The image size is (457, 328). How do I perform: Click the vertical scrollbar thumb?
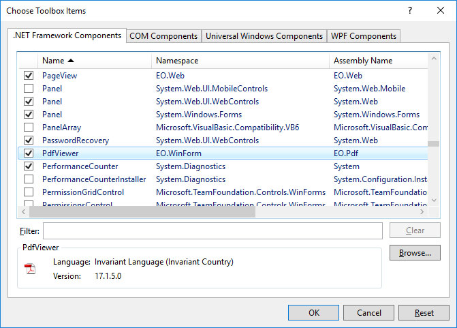coord(434,144)
